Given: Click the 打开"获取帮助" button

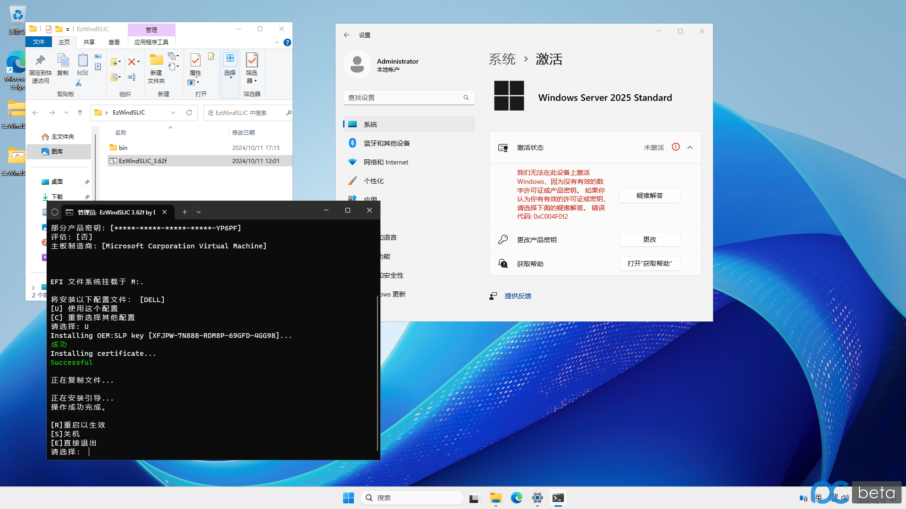Looking at the screenshot, I should click(650, 263).
